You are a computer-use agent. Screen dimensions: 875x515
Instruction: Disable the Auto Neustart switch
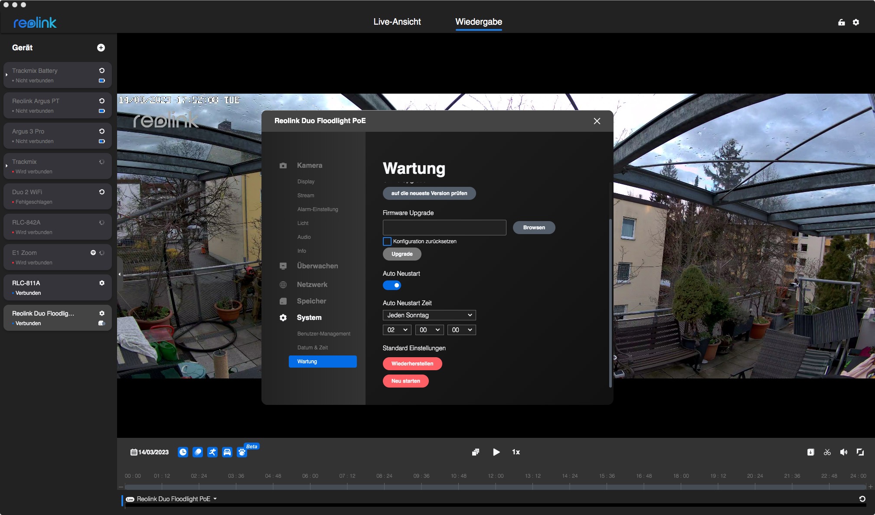click(392, 285)
